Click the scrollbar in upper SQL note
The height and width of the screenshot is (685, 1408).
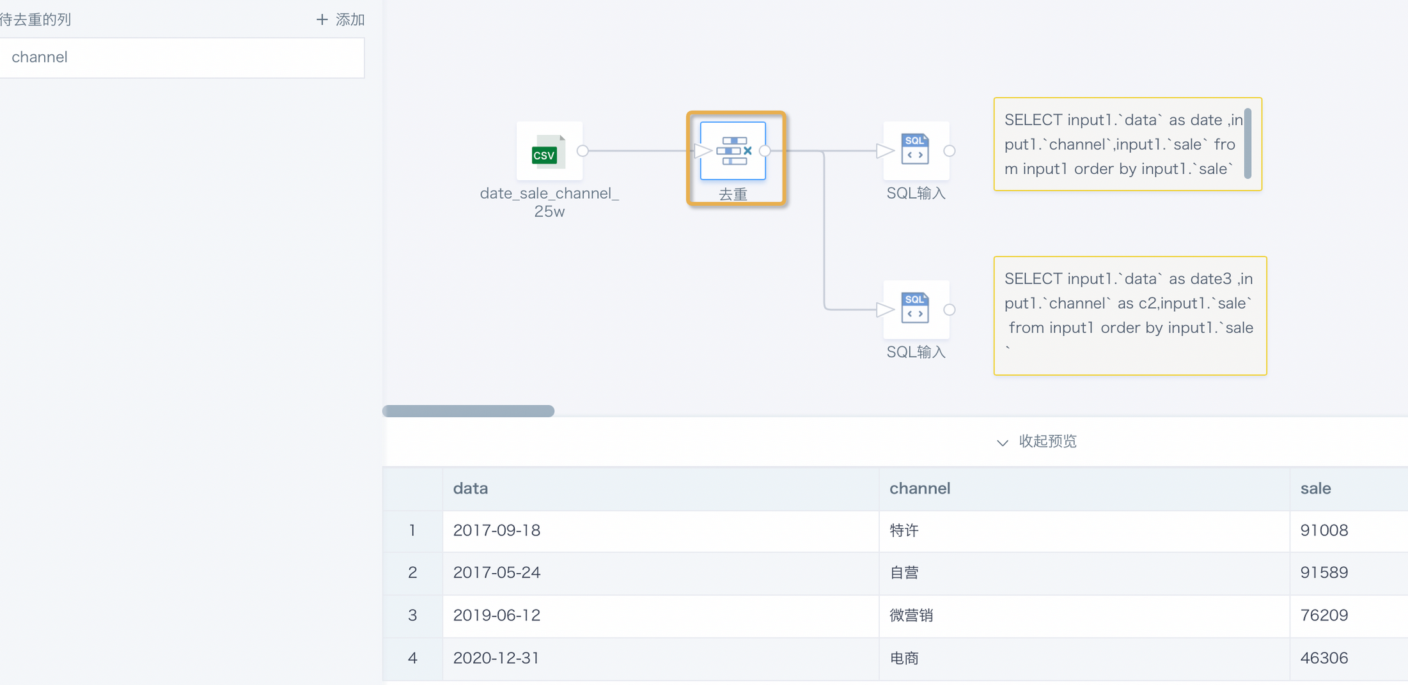(x=1248, y=144)
